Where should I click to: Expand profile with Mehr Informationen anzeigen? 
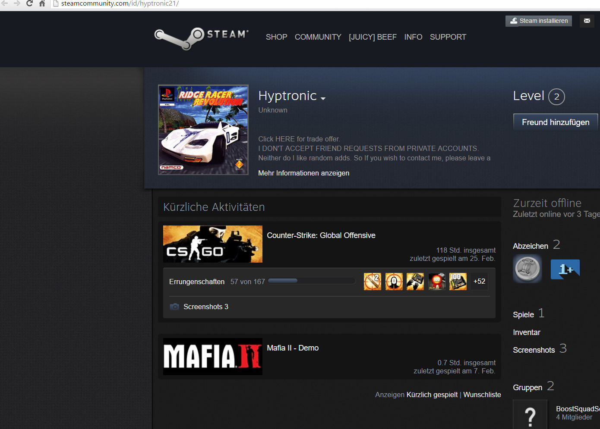coord(303,173)
